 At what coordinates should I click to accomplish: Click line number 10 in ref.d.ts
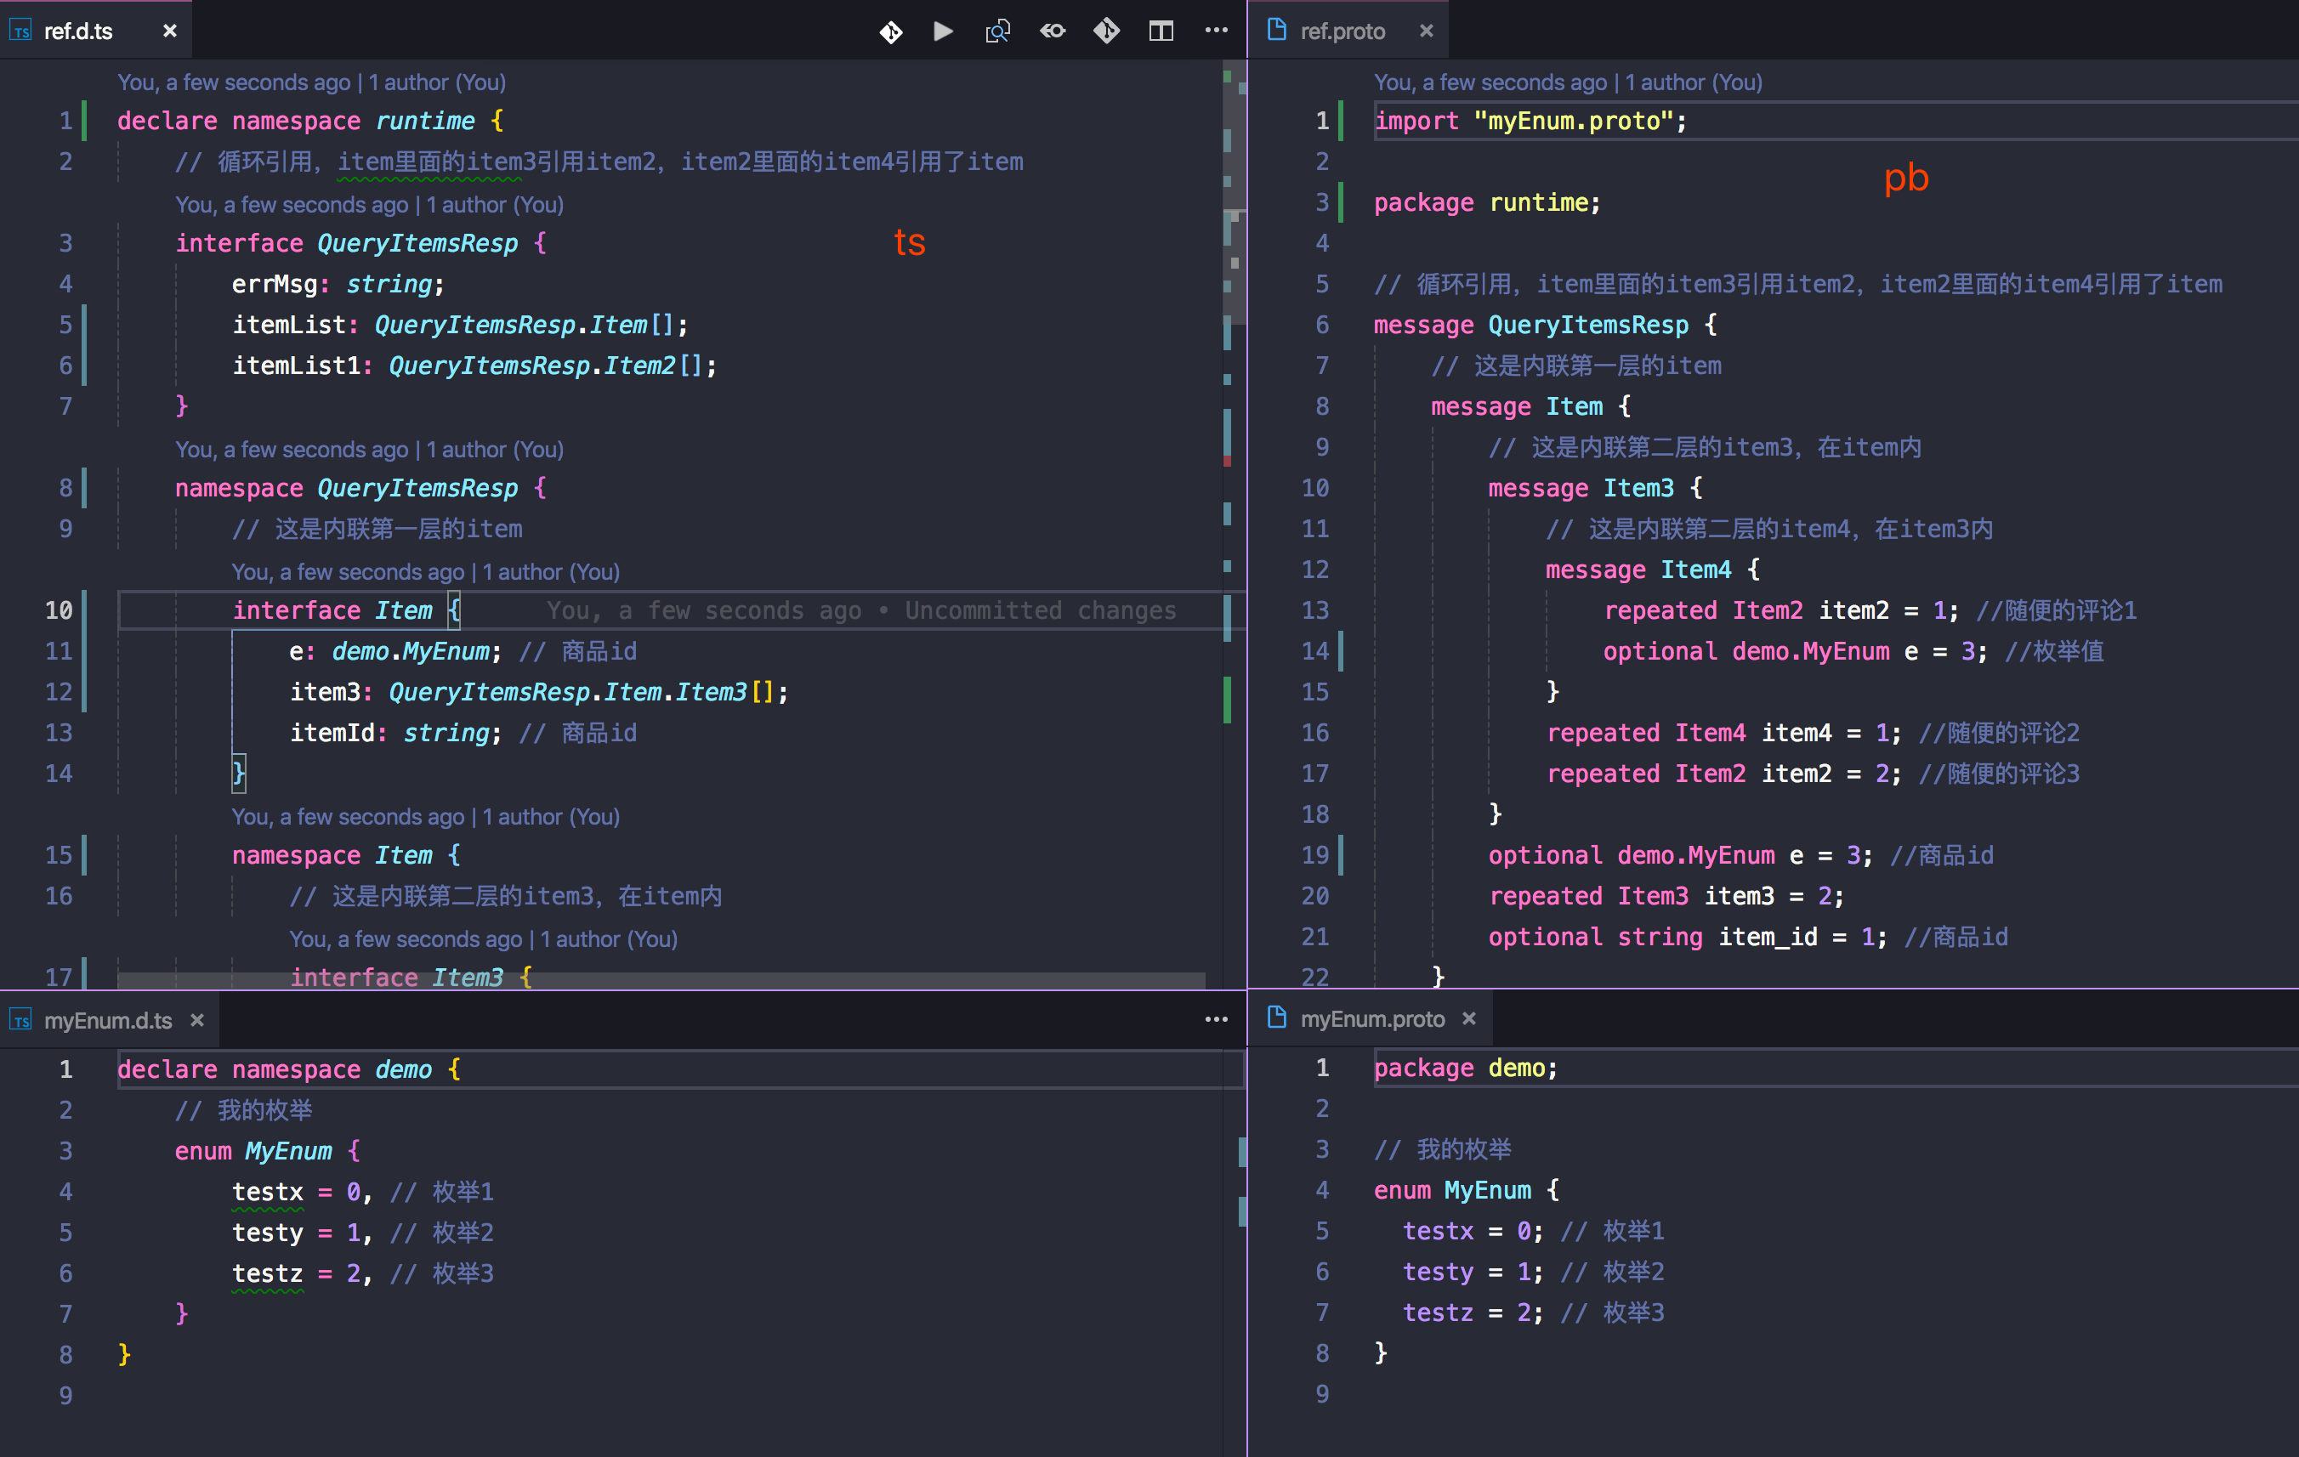click(x=58, y=610)
